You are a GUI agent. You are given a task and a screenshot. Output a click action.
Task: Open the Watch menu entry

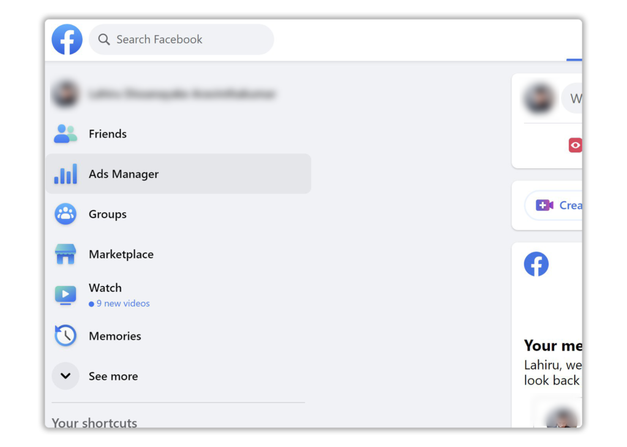pyautogui.click(x=178, y=295)
